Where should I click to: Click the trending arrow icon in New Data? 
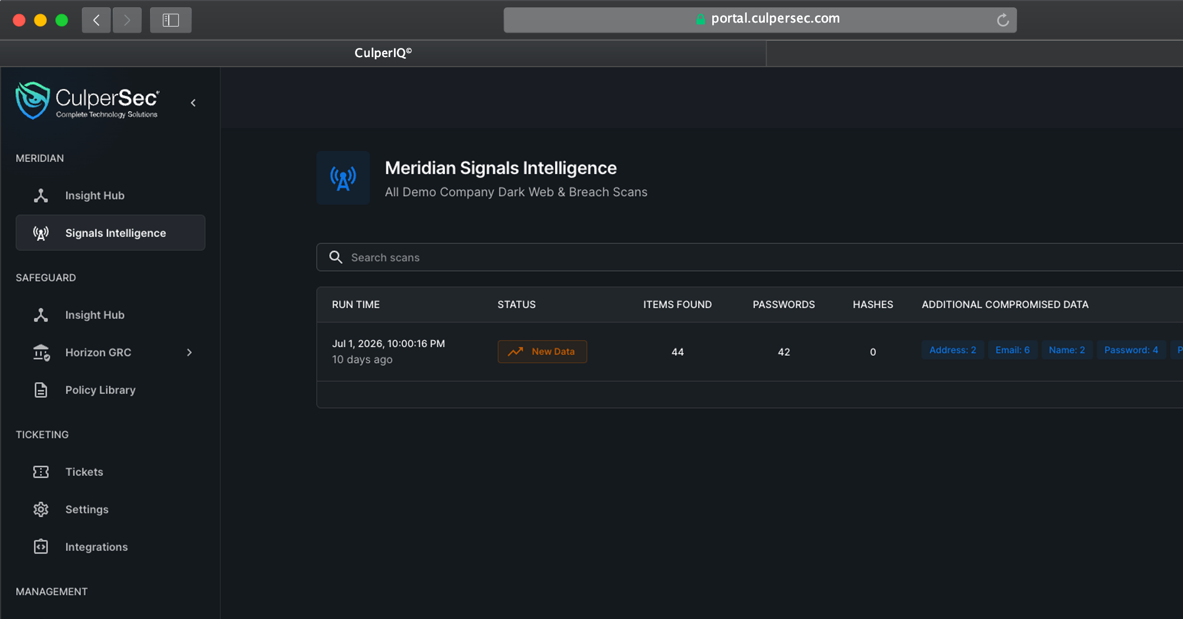(515, 351)
